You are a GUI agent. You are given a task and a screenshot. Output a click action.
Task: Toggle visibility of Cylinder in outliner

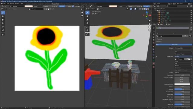coord(191,19)
